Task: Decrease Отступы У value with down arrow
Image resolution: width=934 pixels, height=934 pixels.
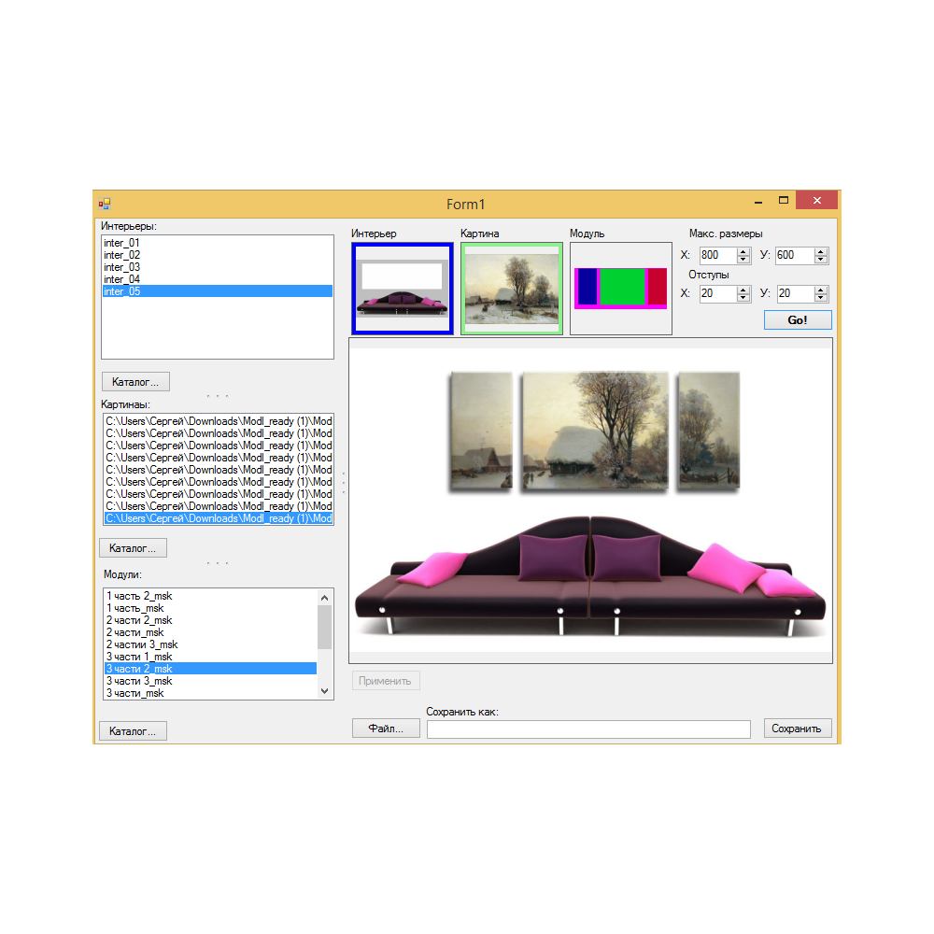Action: [x=820, y=297]
